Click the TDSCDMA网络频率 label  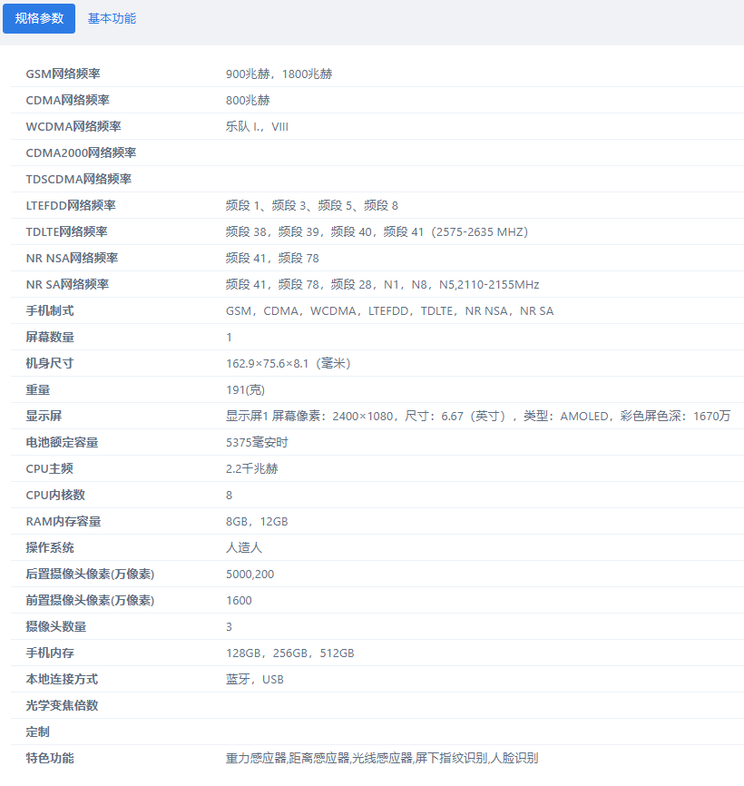[x=79, y=180]
